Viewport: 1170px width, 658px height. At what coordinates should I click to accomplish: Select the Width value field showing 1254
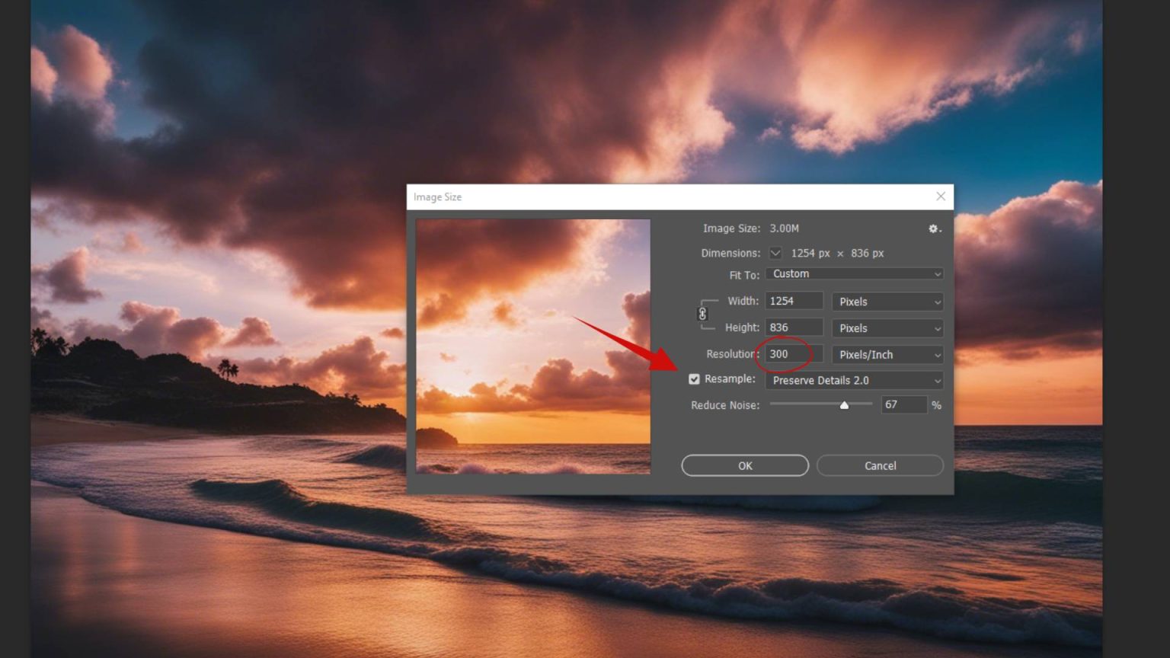coord(794,300)
